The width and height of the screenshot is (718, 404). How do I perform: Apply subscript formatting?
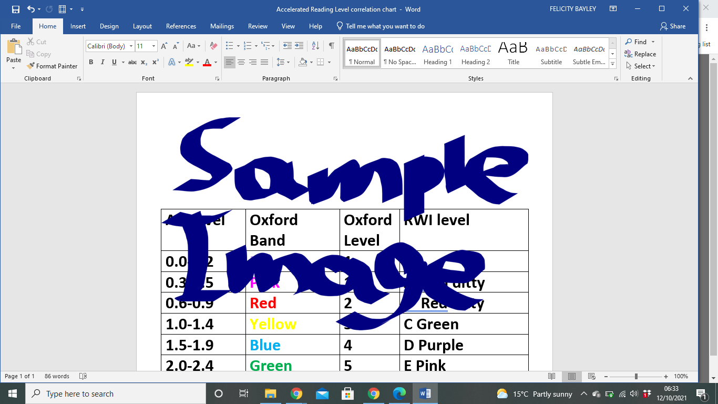(144, 62)
